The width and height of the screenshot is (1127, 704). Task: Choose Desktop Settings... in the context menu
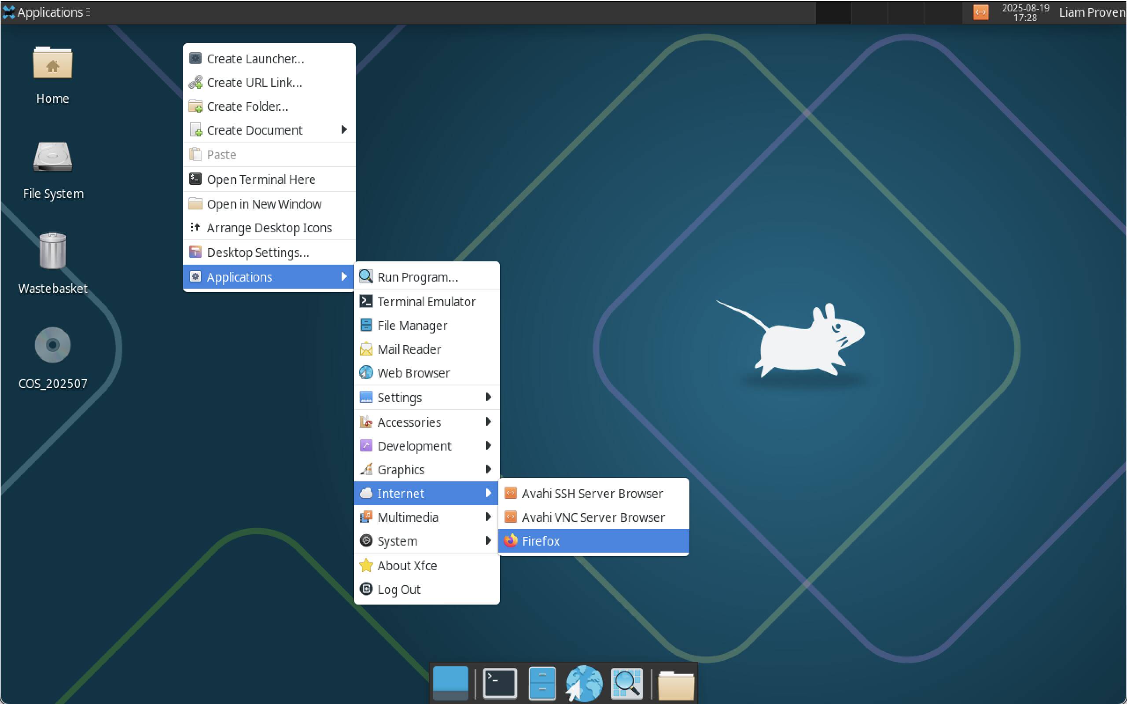coord(258,253)
